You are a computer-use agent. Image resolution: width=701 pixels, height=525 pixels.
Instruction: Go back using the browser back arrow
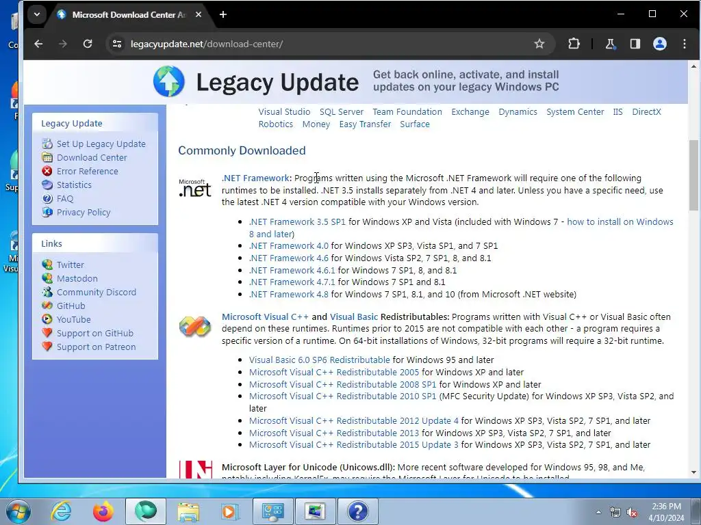(x=38, y=44)
